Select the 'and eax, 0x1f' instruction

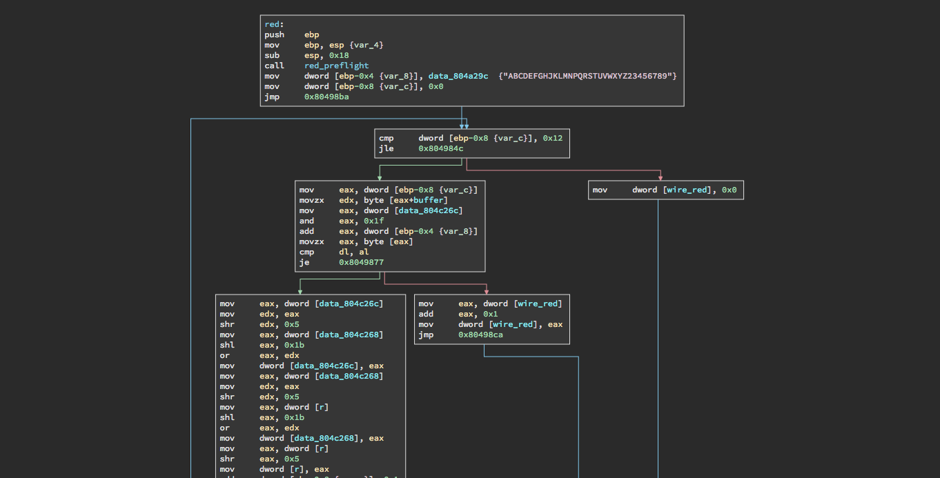click(341, 221)
